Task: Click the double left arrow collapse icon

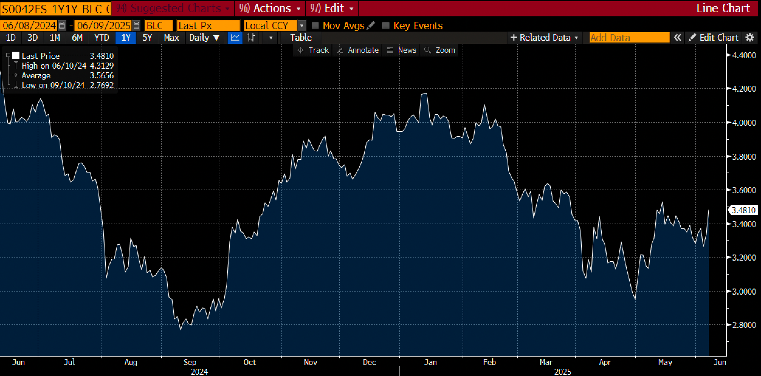Action: click(x=677, y=38)
